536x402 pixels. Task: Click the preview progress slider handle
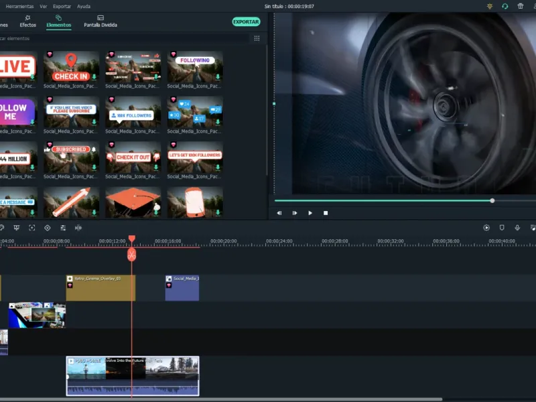(x=492, y=200)
